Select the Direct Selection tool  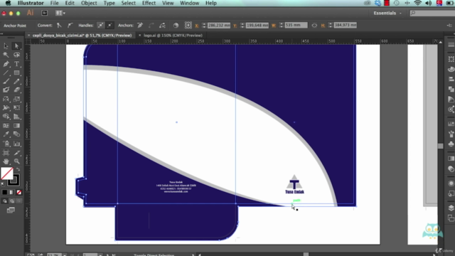[x=16, y=46]
